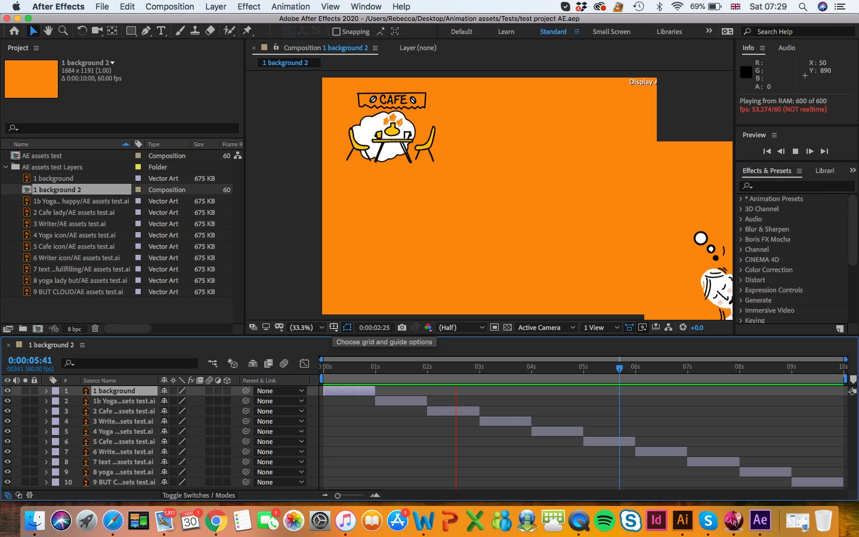Enable the Snapping checkbox

336,32
